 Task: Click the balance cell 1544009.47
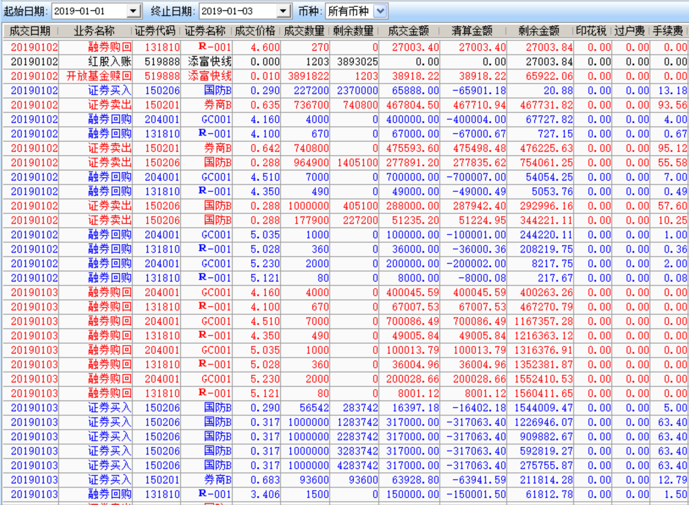coord(540,408)
